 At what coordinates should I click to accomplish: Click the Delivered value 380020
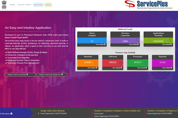pyautogui.click(x=113, y=62)
